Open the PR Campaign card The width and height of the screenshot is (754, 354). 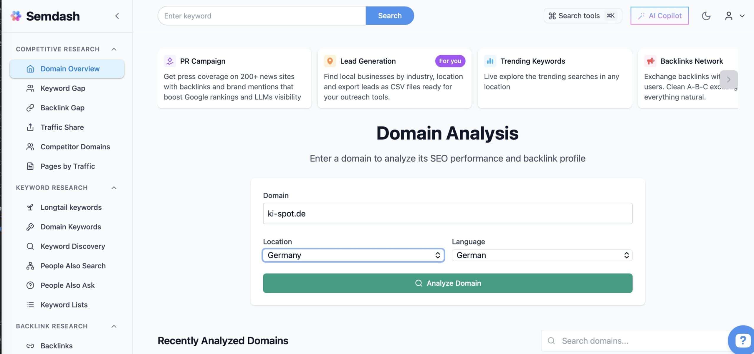pyautogui.click(x=234, y=78)
